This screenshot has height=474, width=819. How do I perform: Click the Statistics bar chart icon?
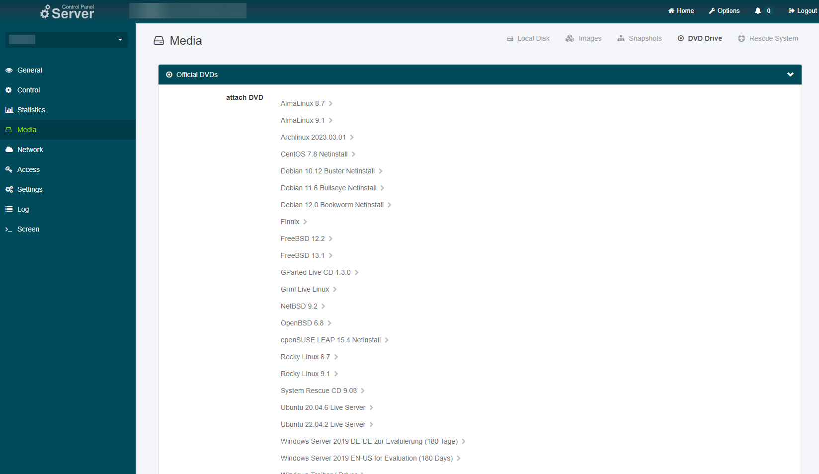[x=9, y=110]
